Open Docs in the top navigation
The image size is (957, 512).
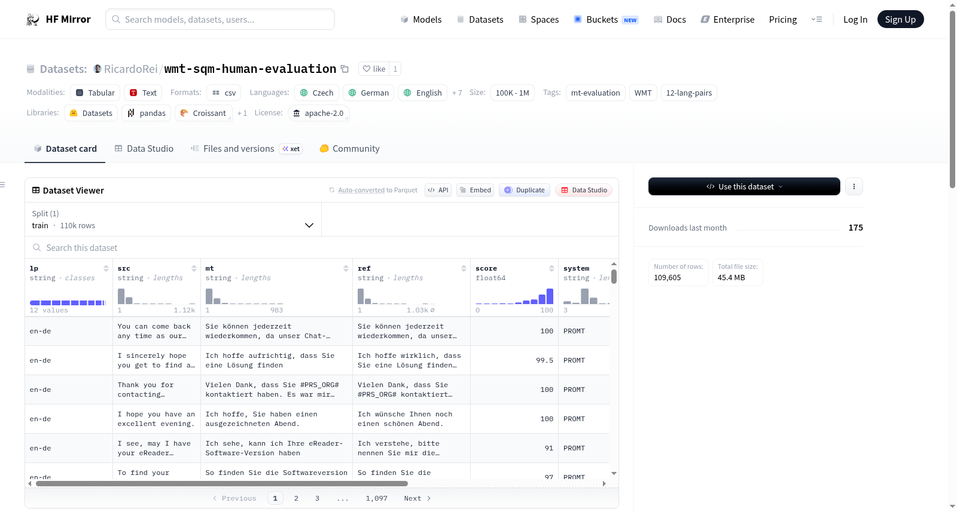[x=669, y=20]
